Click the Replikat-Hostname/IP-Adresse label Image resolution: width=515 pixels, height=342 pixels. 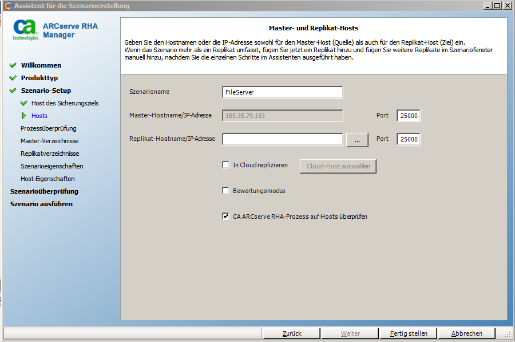[172, 139]
